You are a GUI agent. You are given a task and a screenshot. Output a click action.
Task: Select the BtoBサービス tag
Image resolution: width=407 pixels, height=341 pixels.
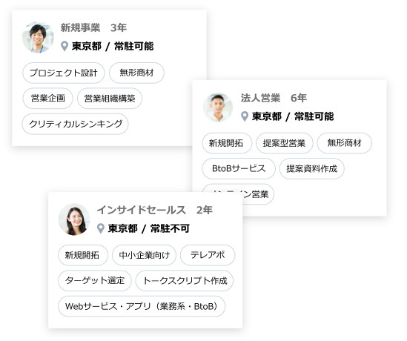click(x=239, y=169)
